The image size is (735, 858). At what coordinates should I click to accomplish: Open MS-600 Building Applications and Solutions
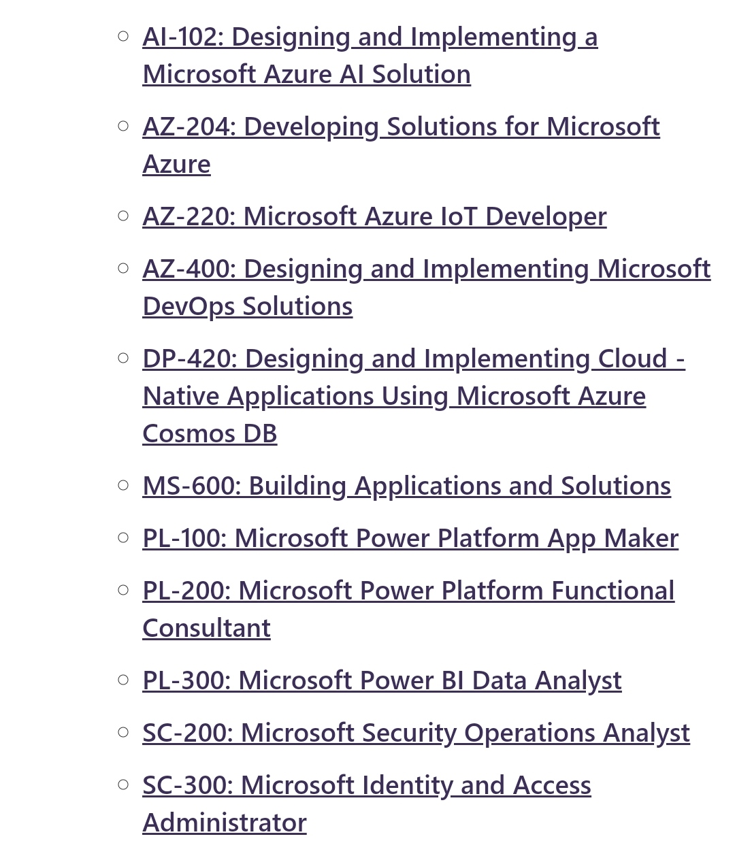click(406, 486)
